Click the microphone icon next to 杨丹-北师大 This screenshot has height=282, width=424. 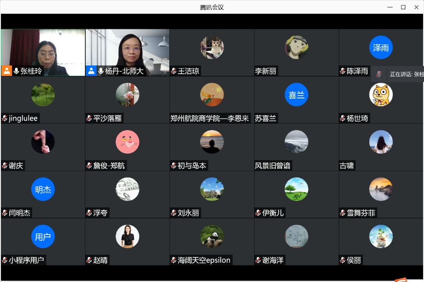click(100, 71)
